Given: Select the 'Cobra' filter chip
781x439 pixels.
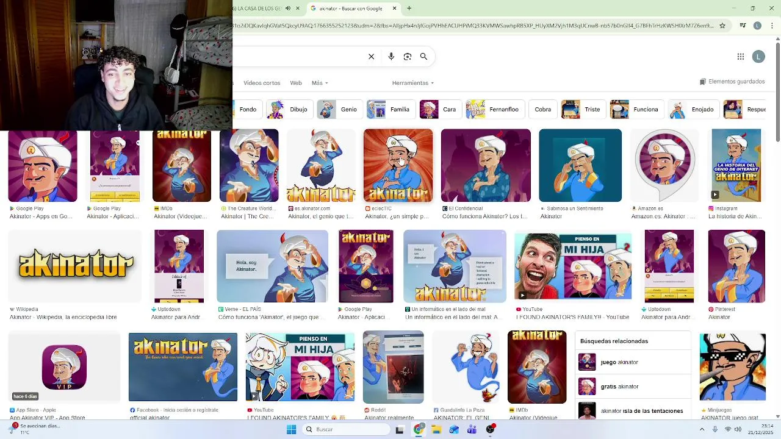Looking at the screenshot, I should tap(543, 110).
